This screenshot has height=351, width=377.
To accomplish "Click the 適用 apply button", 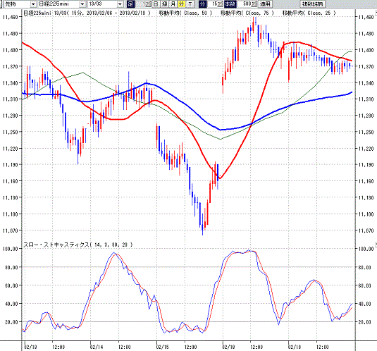I will pos(266,4).
